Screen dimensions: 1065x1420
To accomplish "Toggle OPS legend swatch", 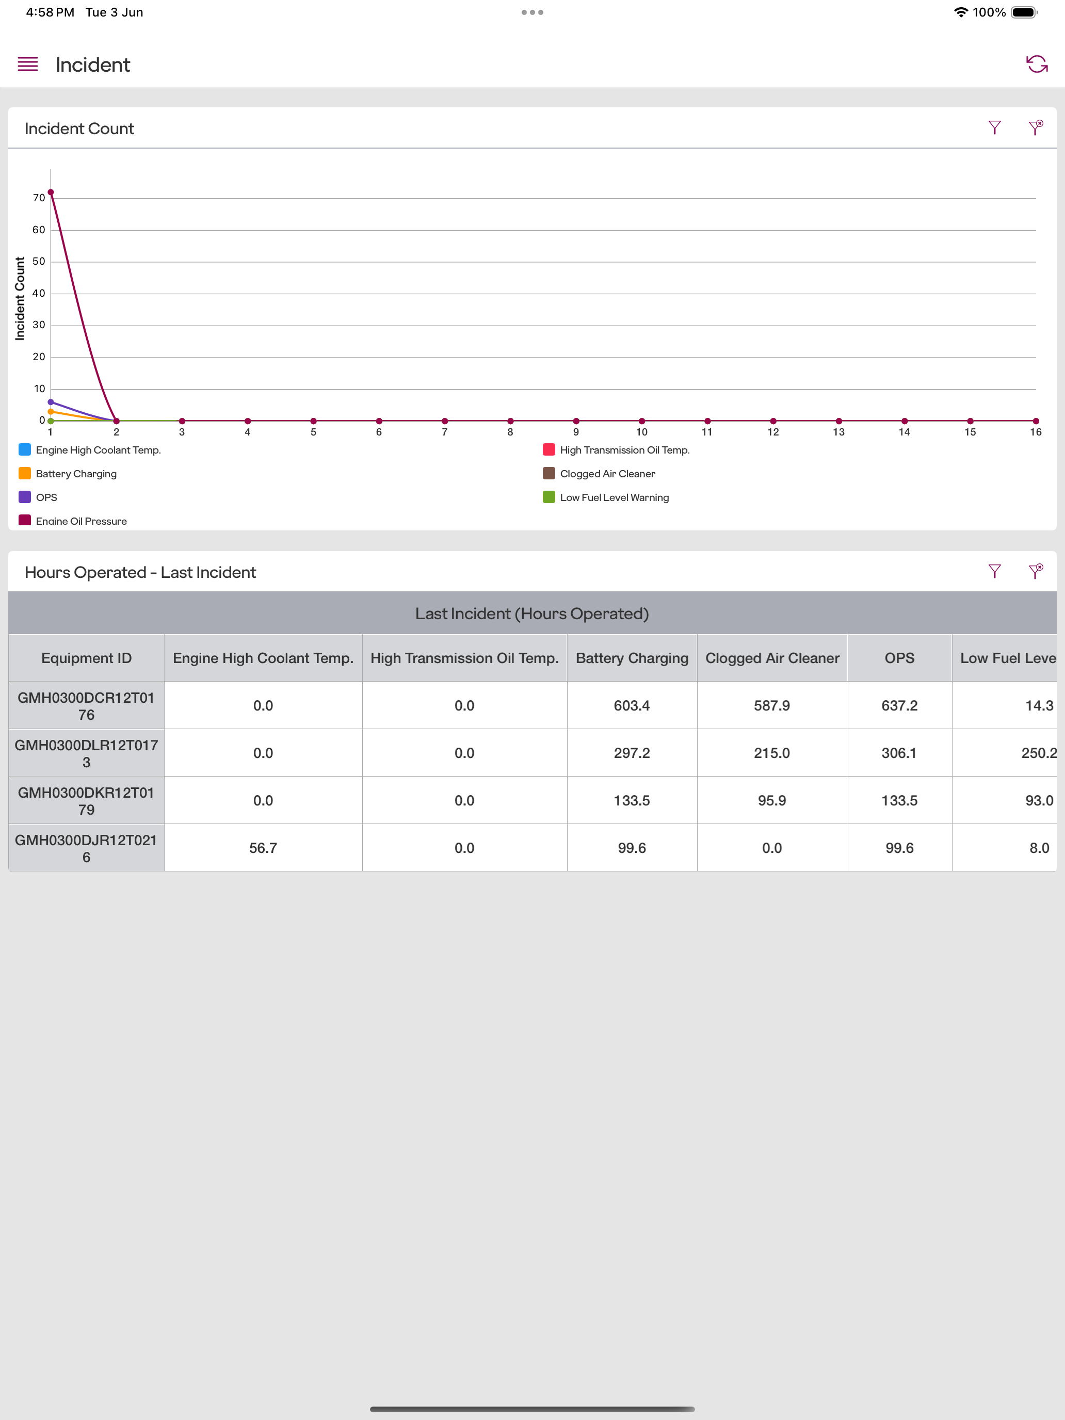I will coord(25,497).
